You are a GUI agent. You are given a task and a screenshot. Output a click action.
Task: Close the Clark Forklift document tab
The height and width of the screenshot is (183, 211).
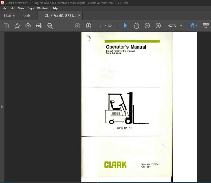click(x=79, y=15)
